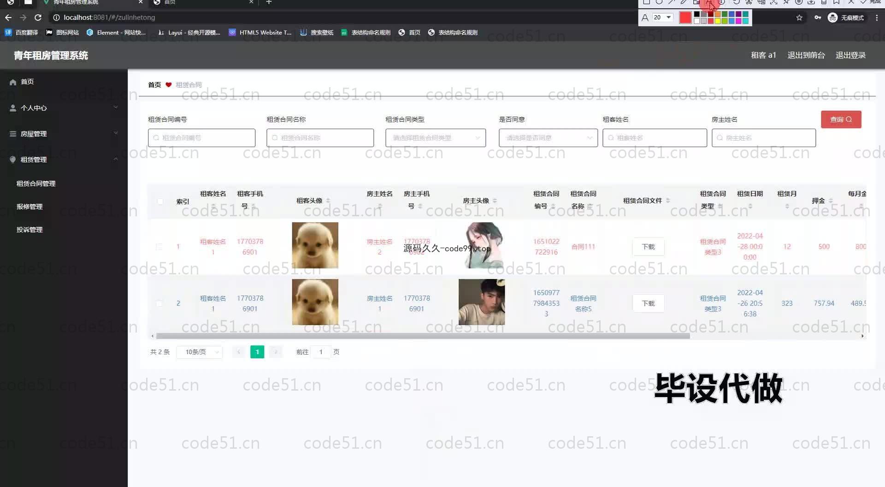This screenshot has height=487, width=885.
Task: Click the puppy avatar thumbnail in row 1
Action: (x=315, y=245)
